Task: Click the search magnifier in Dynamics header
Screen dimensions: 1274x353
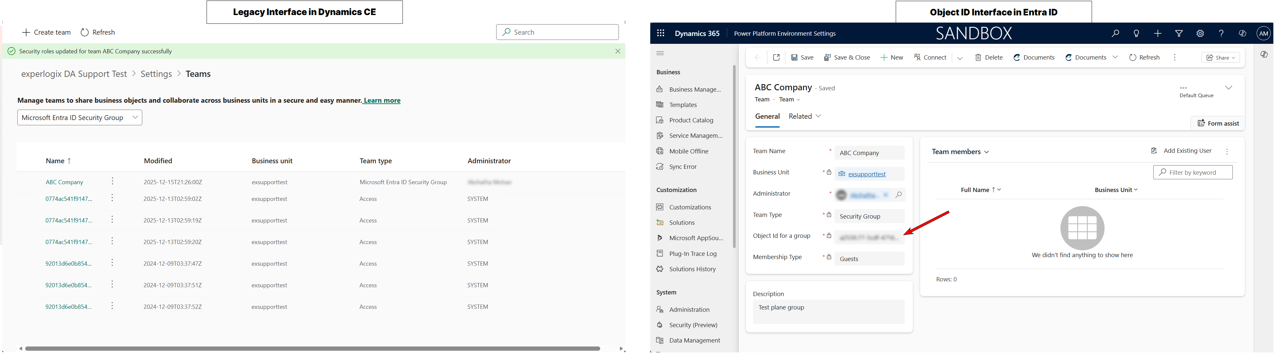Action: pyautogui.click(x=1115, y=34)
